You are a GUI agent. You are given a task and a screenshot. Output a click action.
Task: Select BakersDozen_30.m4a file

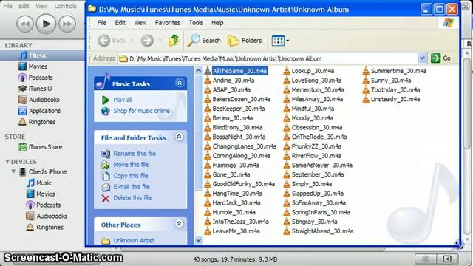point(242,99)
